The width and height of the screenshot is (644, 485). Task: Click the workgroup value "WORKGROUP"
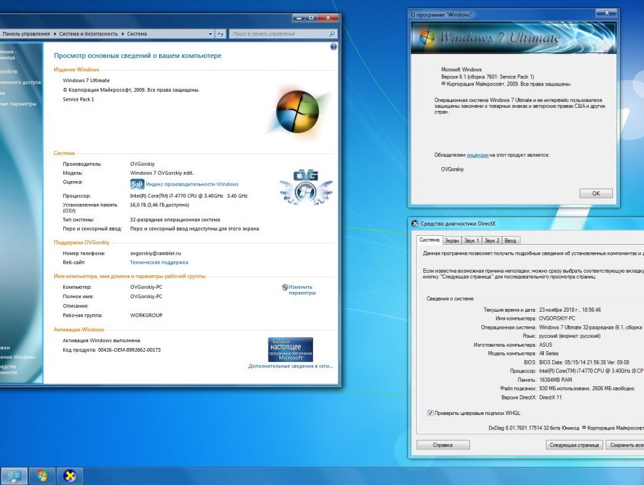(146, 315)
